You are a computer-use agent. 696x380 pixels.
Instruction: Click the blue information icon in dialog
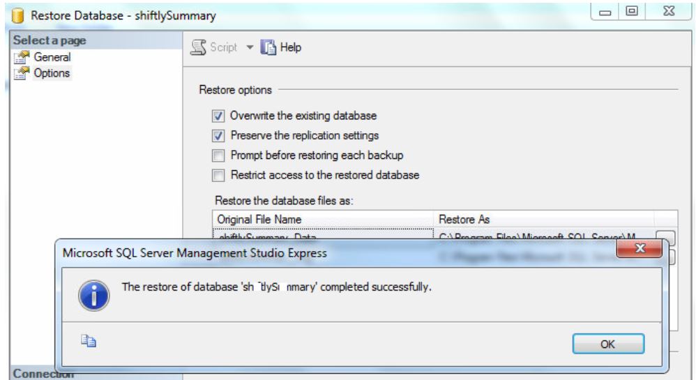click(x=93, y=296)
